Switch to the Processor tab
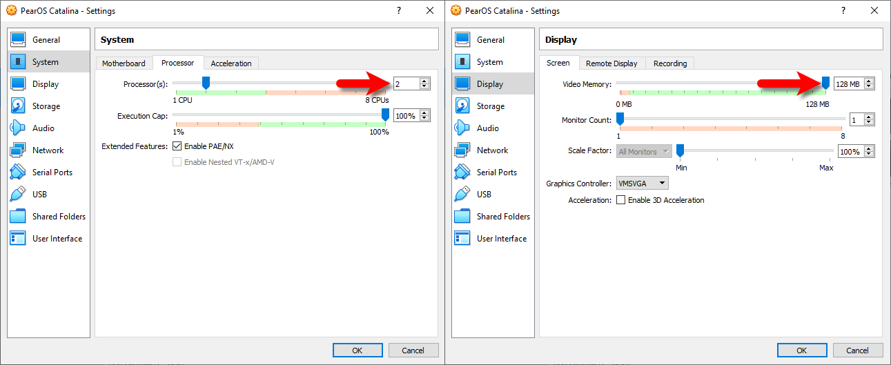This screenshot has width=891, height=365. [x=178, y=63]
